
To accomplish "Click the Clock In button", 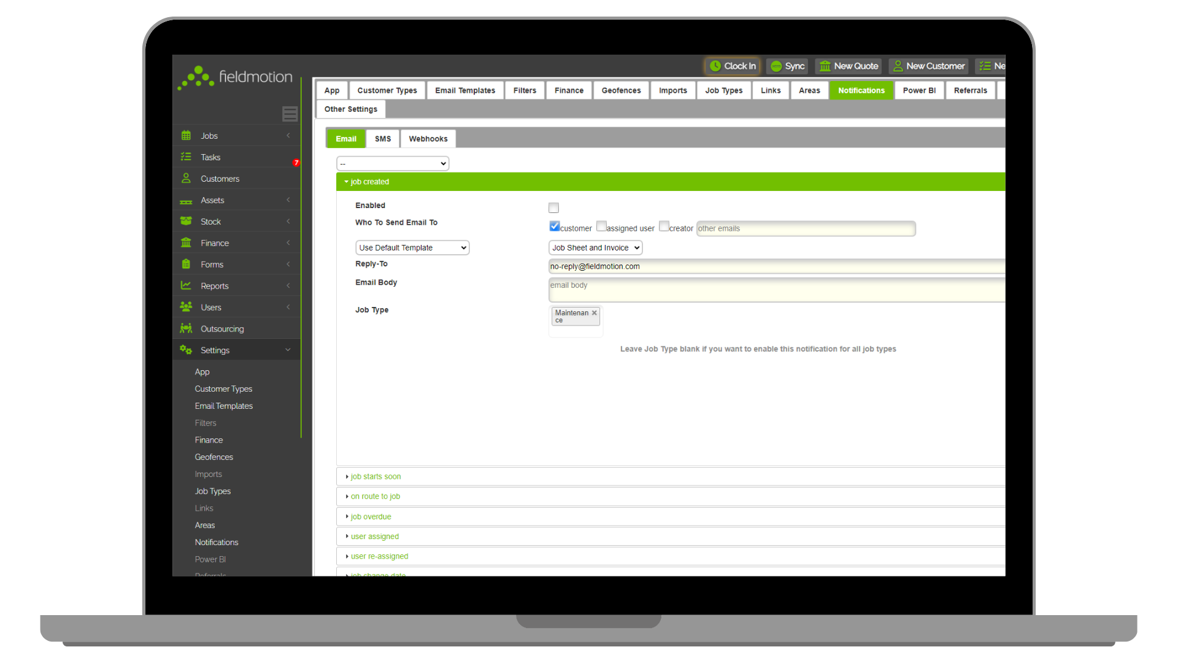I will (732, 66).
